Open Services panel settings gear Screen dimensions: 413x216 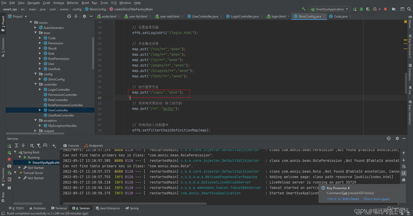pyautogui.click(x=397, y=138)
